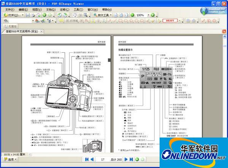Open the 编辑(E) menu
Viewport: 228px width, 168px height.
(23, 10)
